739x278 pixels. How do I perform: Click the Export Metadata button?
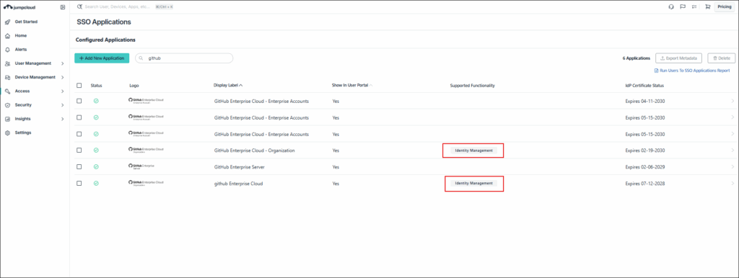678,58
